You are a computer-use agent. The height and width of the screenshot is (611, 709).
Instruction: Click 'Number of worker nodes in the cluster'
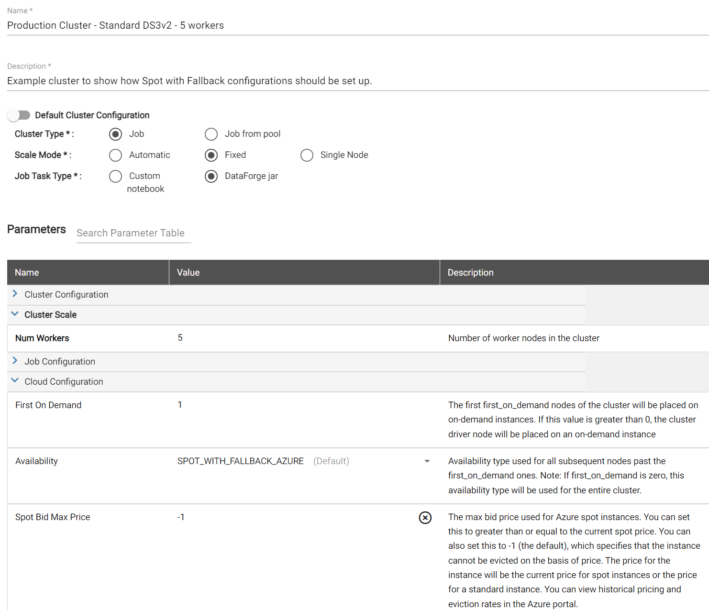[523, 338]
